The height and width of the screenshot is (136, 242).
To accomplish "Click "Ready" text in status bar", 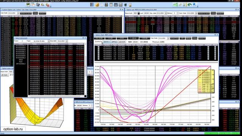I will click(2, 133).
